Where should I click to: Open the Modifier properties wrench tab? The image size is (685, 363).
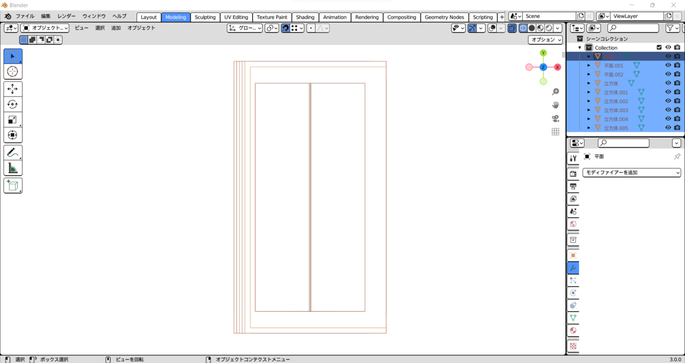[573, 268]
